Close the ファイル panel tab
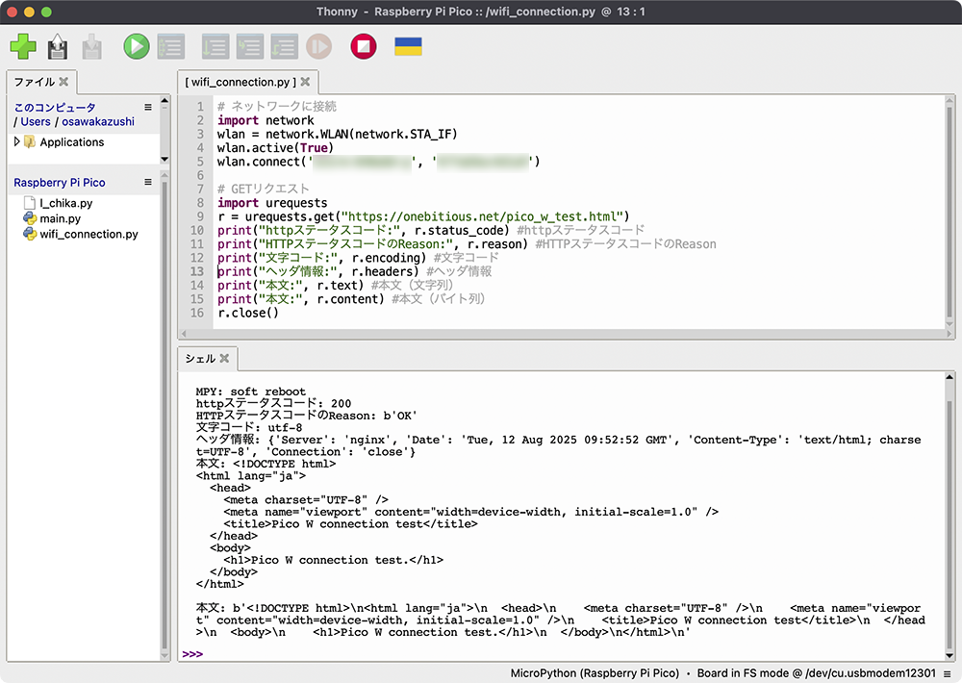 (63, 82)
